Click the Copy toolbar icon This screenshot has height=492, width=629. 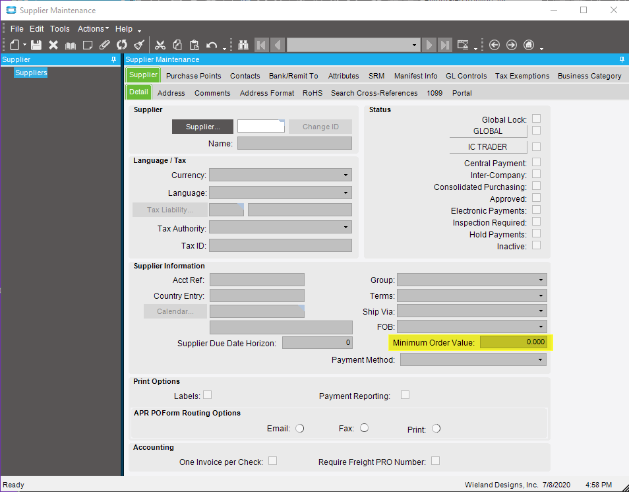tap(177, 45)
